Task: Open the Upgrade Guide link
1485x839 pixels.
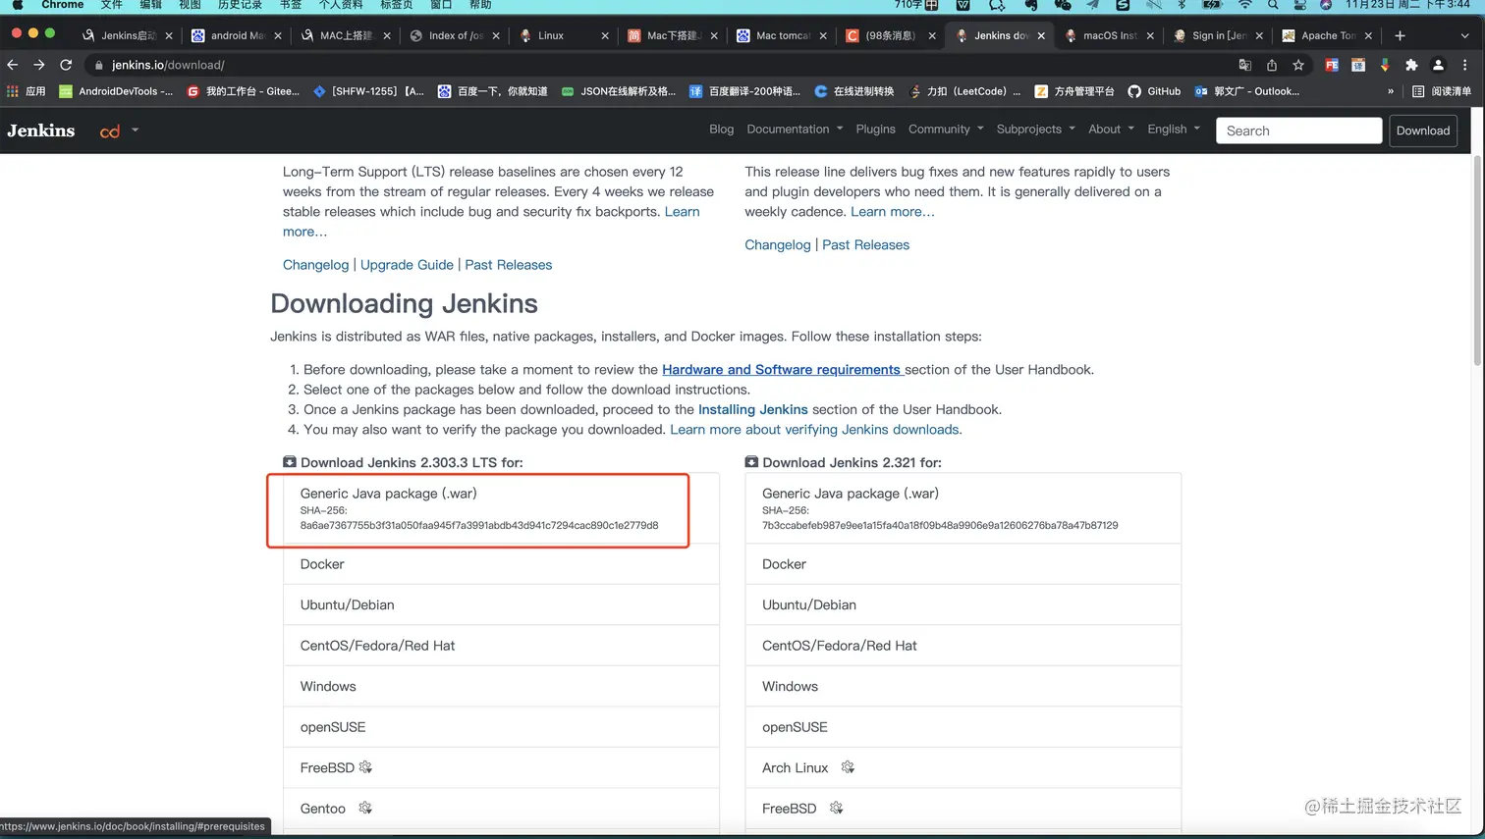Action: coord(407,265)
